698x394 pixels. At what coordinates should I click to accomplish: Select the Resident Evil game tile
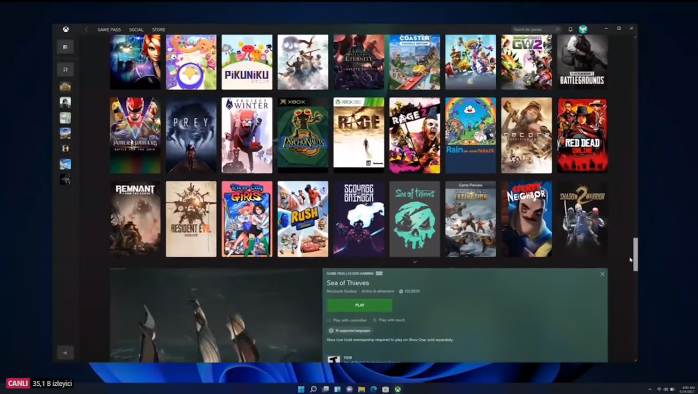pyautogui.click(x=191, y=219)
